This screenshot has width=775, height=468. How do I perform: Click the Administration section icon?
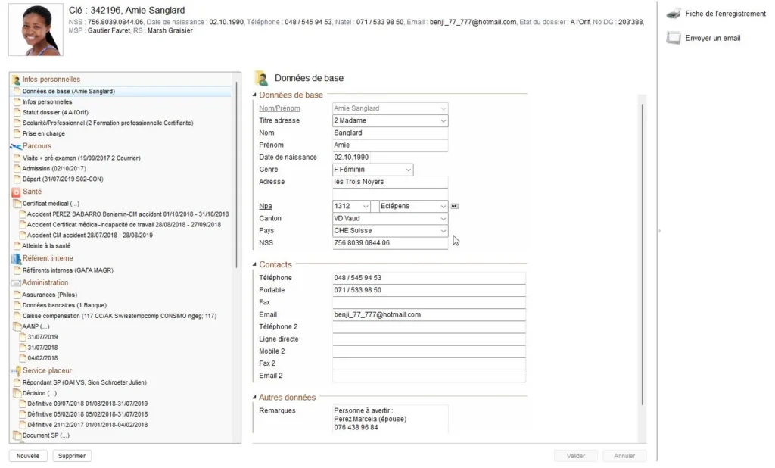(16, 283)
